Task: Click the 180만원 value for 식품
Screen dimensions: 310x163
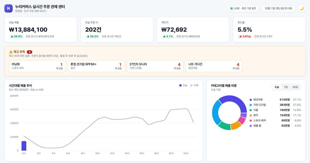Action: pos(285,110)
